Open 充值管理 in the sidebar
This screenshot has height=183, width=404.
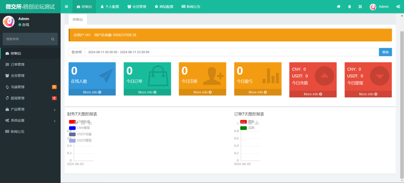point(30,87)
